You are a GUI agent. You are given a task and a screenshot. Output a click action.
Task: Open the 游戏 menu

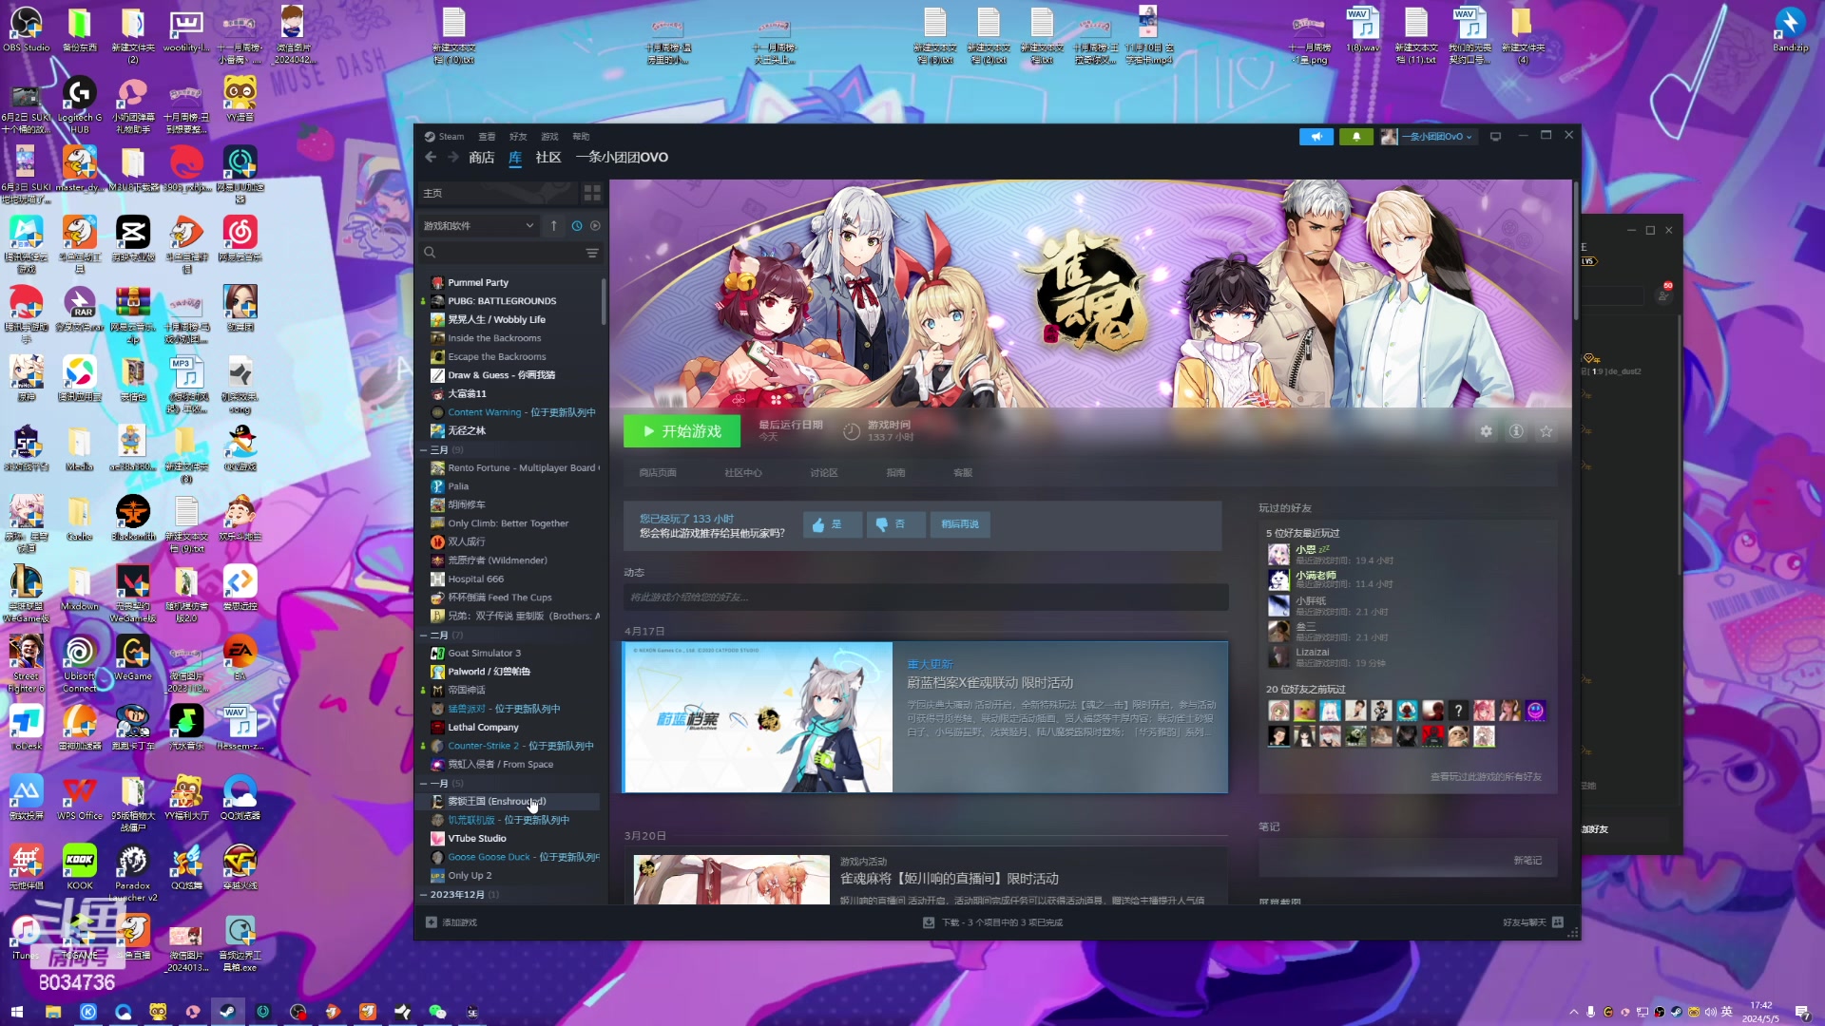(x=549, y=137)
